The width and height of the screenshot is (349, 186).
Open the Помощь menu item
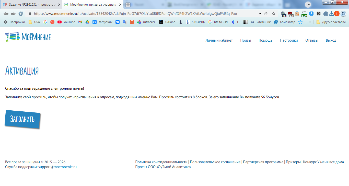[x=265, y=40]
